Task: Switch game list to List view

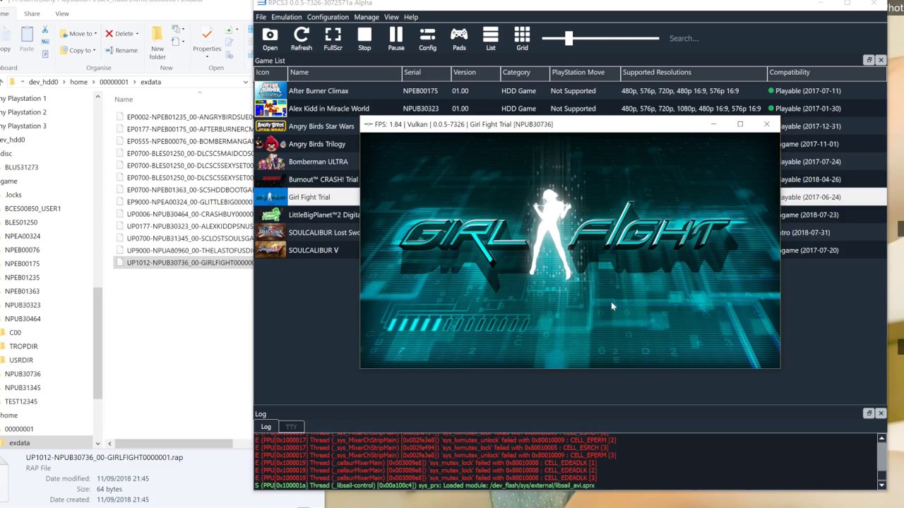Action: point(490,39)
